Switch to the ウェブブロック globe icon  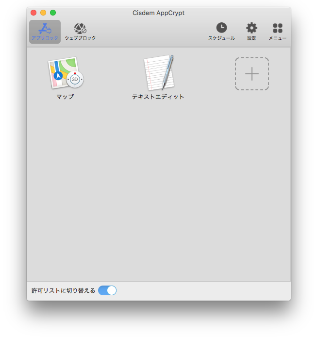click(80, 28)
